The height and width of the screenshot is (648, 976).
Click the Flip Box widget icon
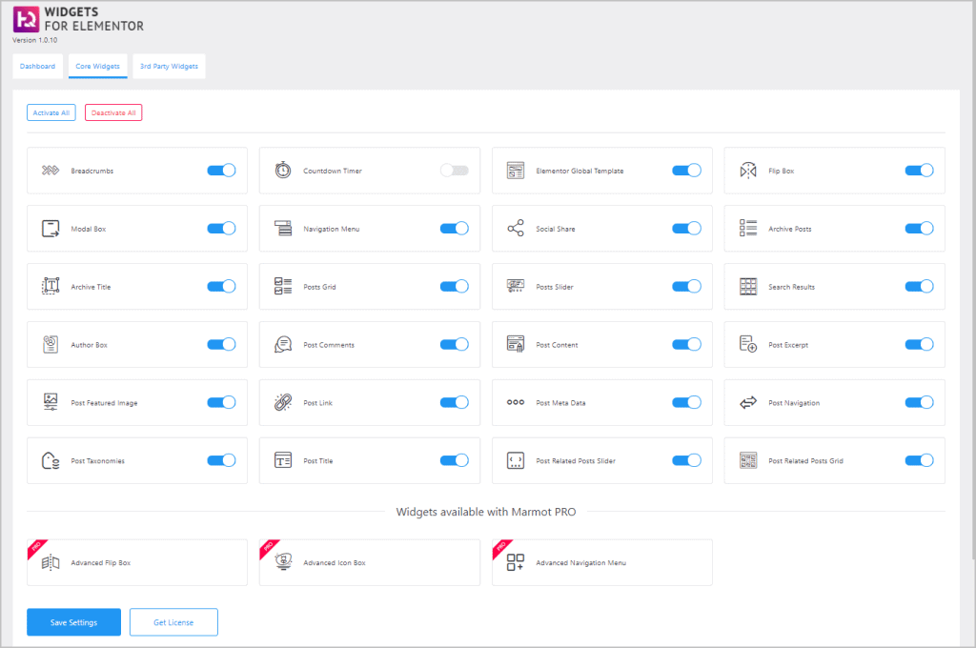coord(748,171)
